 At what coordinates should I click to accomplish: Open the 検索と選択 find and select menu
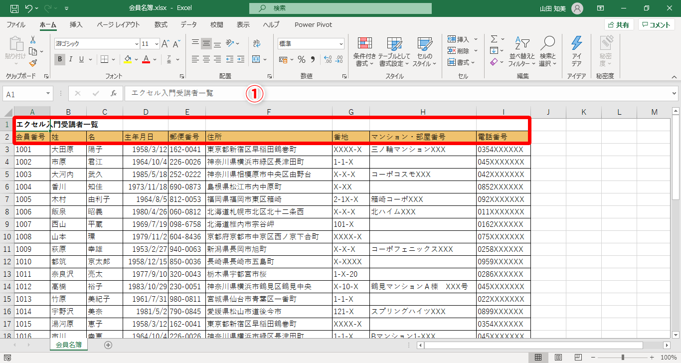click(547, 51)
